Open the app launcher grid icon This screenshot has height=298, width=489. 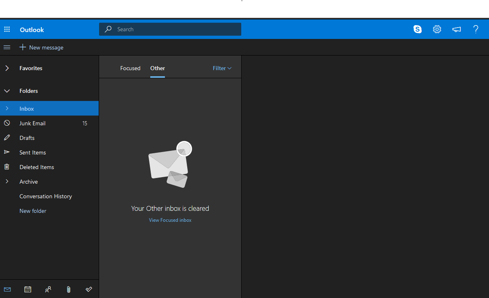click(x=7, y=29)
